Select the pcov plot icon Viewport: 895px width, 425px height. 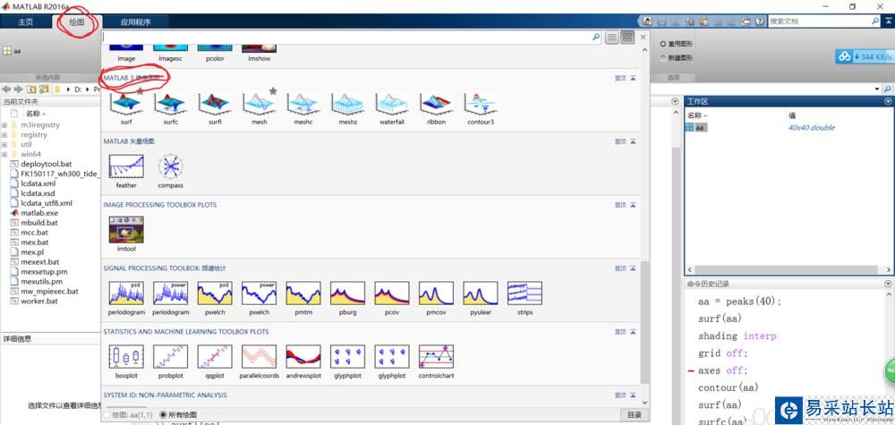(392, 293)
